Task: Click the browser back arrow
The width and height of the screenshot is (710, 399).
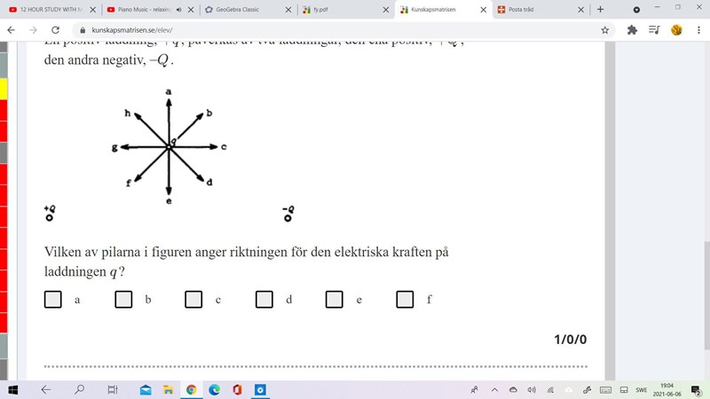Action: coord(11,29)
